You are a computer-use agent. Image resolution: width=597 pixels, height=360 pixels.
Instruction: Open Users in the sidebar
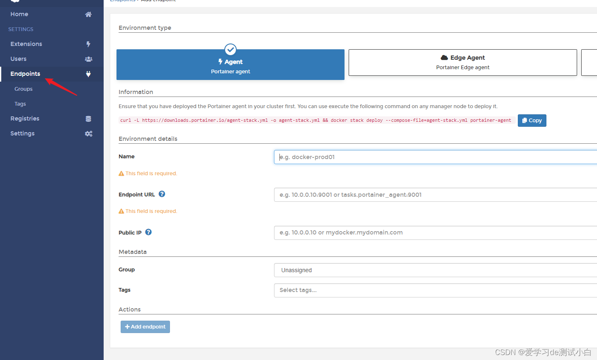(x=51, y=59)
